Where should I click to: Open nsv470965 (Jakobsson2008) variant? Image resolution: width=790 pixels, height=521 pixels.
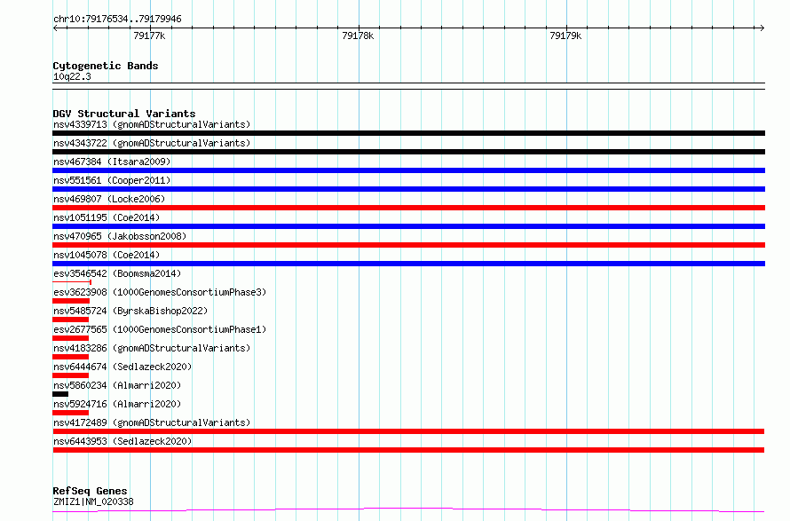120,236
